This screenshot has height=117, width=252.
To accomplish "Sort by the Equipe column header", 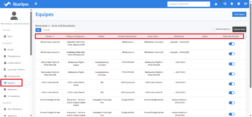I will [x=50, y=36].
